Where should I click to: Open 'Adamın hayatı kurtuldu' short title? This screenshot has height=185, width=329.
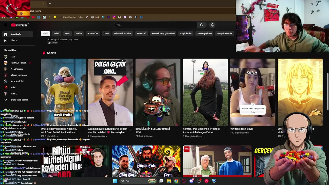coord(108,131)
